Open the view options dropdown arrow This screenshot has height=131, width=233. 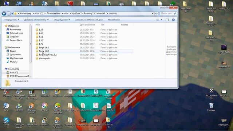pyautogui.click(x=162, y=20)
